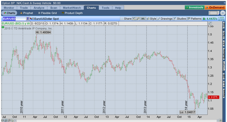The height and width of the screenshot is (122, 227).
Task: Open the Buttons side panel tab
Action: [x=224, y=54]
